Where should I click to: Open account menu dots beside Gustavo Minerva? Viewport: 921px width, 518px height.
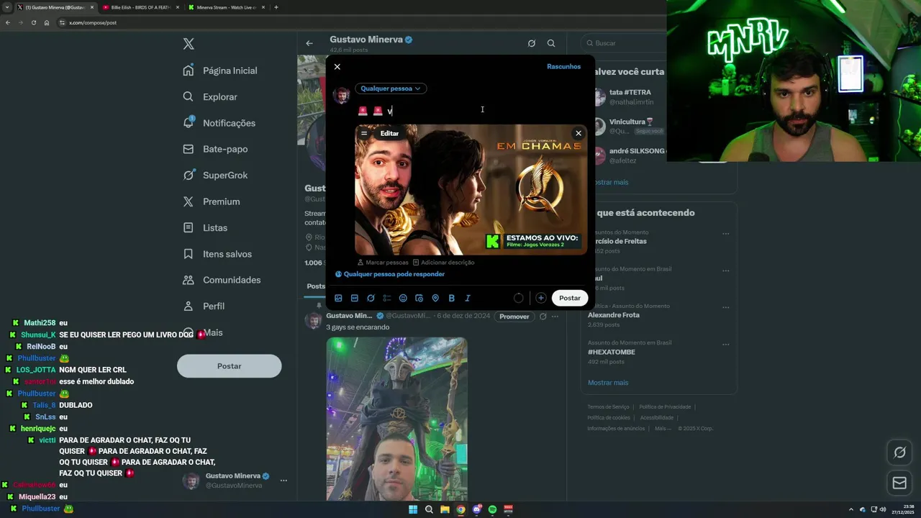coord(283,481)
